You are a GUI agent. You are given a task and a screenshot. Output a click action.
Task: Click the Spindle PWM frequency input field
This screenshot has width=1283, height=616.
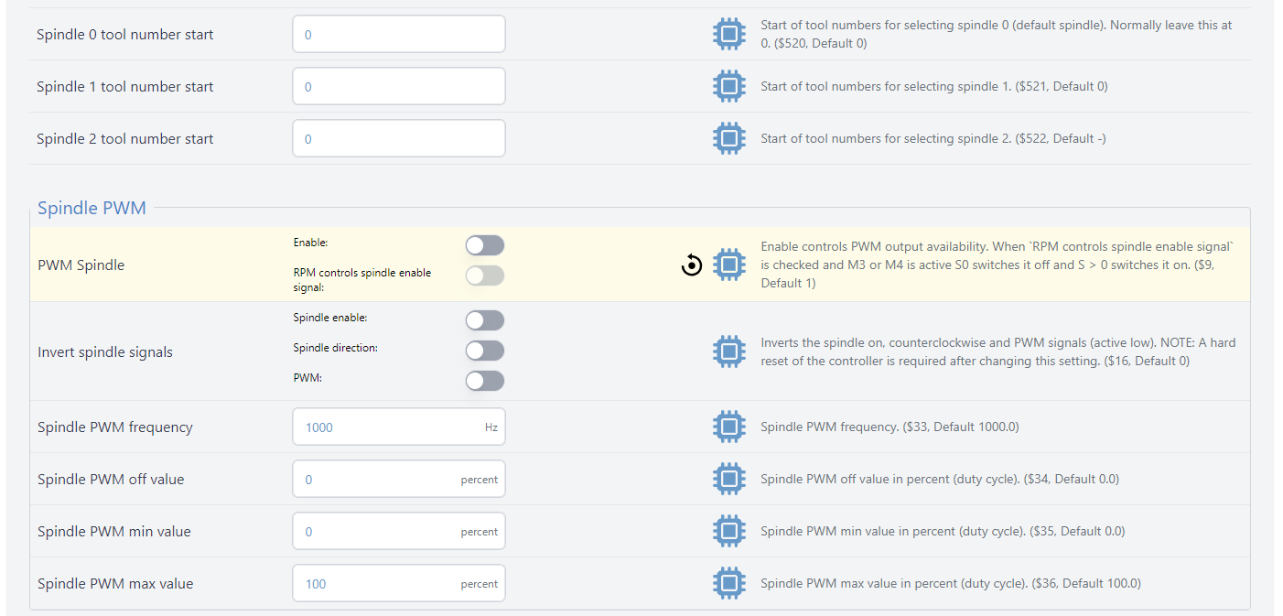389,427
